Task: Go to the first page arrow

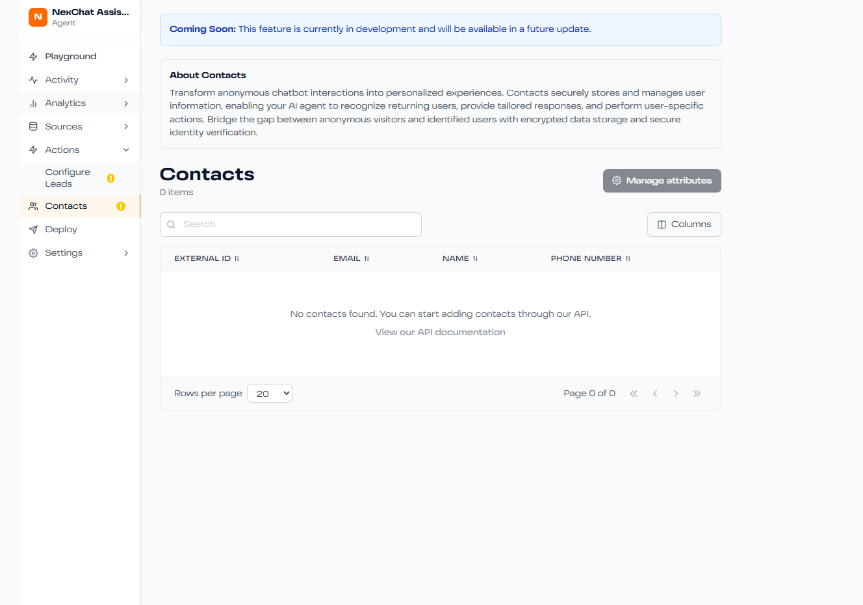Action: point(634,394)
